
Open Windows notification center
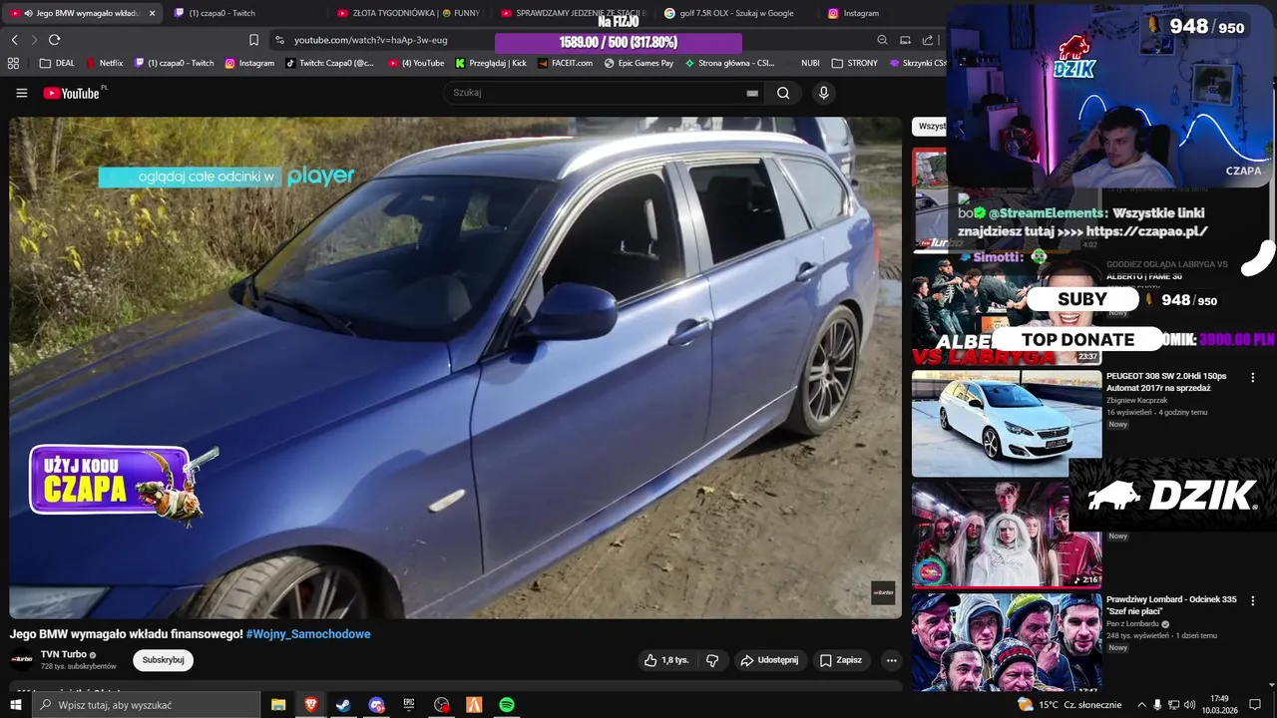1255,705
